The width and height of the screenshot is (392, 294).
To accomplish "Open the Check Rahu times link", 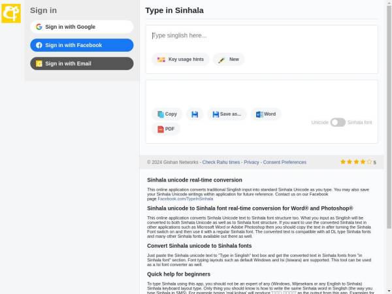I will tap(221, 162).
